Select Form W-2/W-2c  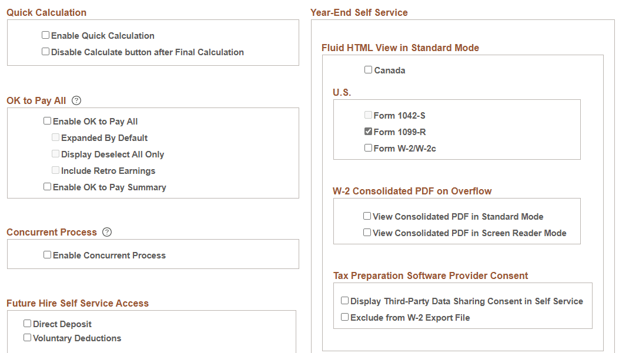coord(368,147)
